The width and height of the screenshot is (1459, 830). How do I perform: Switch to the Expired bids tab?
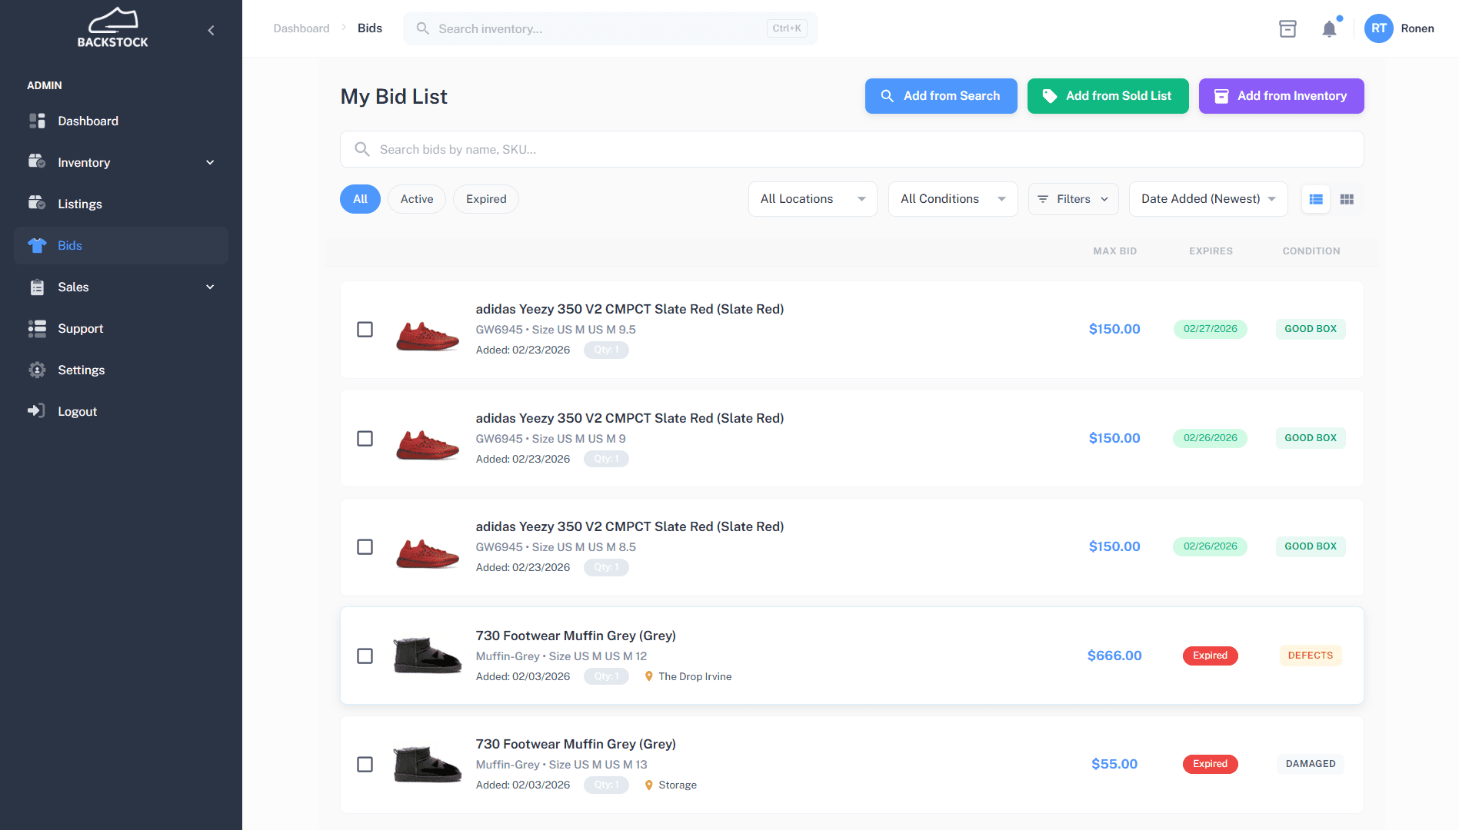[485, 198]
